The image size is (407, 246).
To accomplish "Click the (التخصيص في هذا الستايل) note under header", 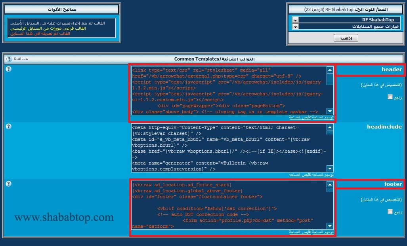I will [381, 85].
